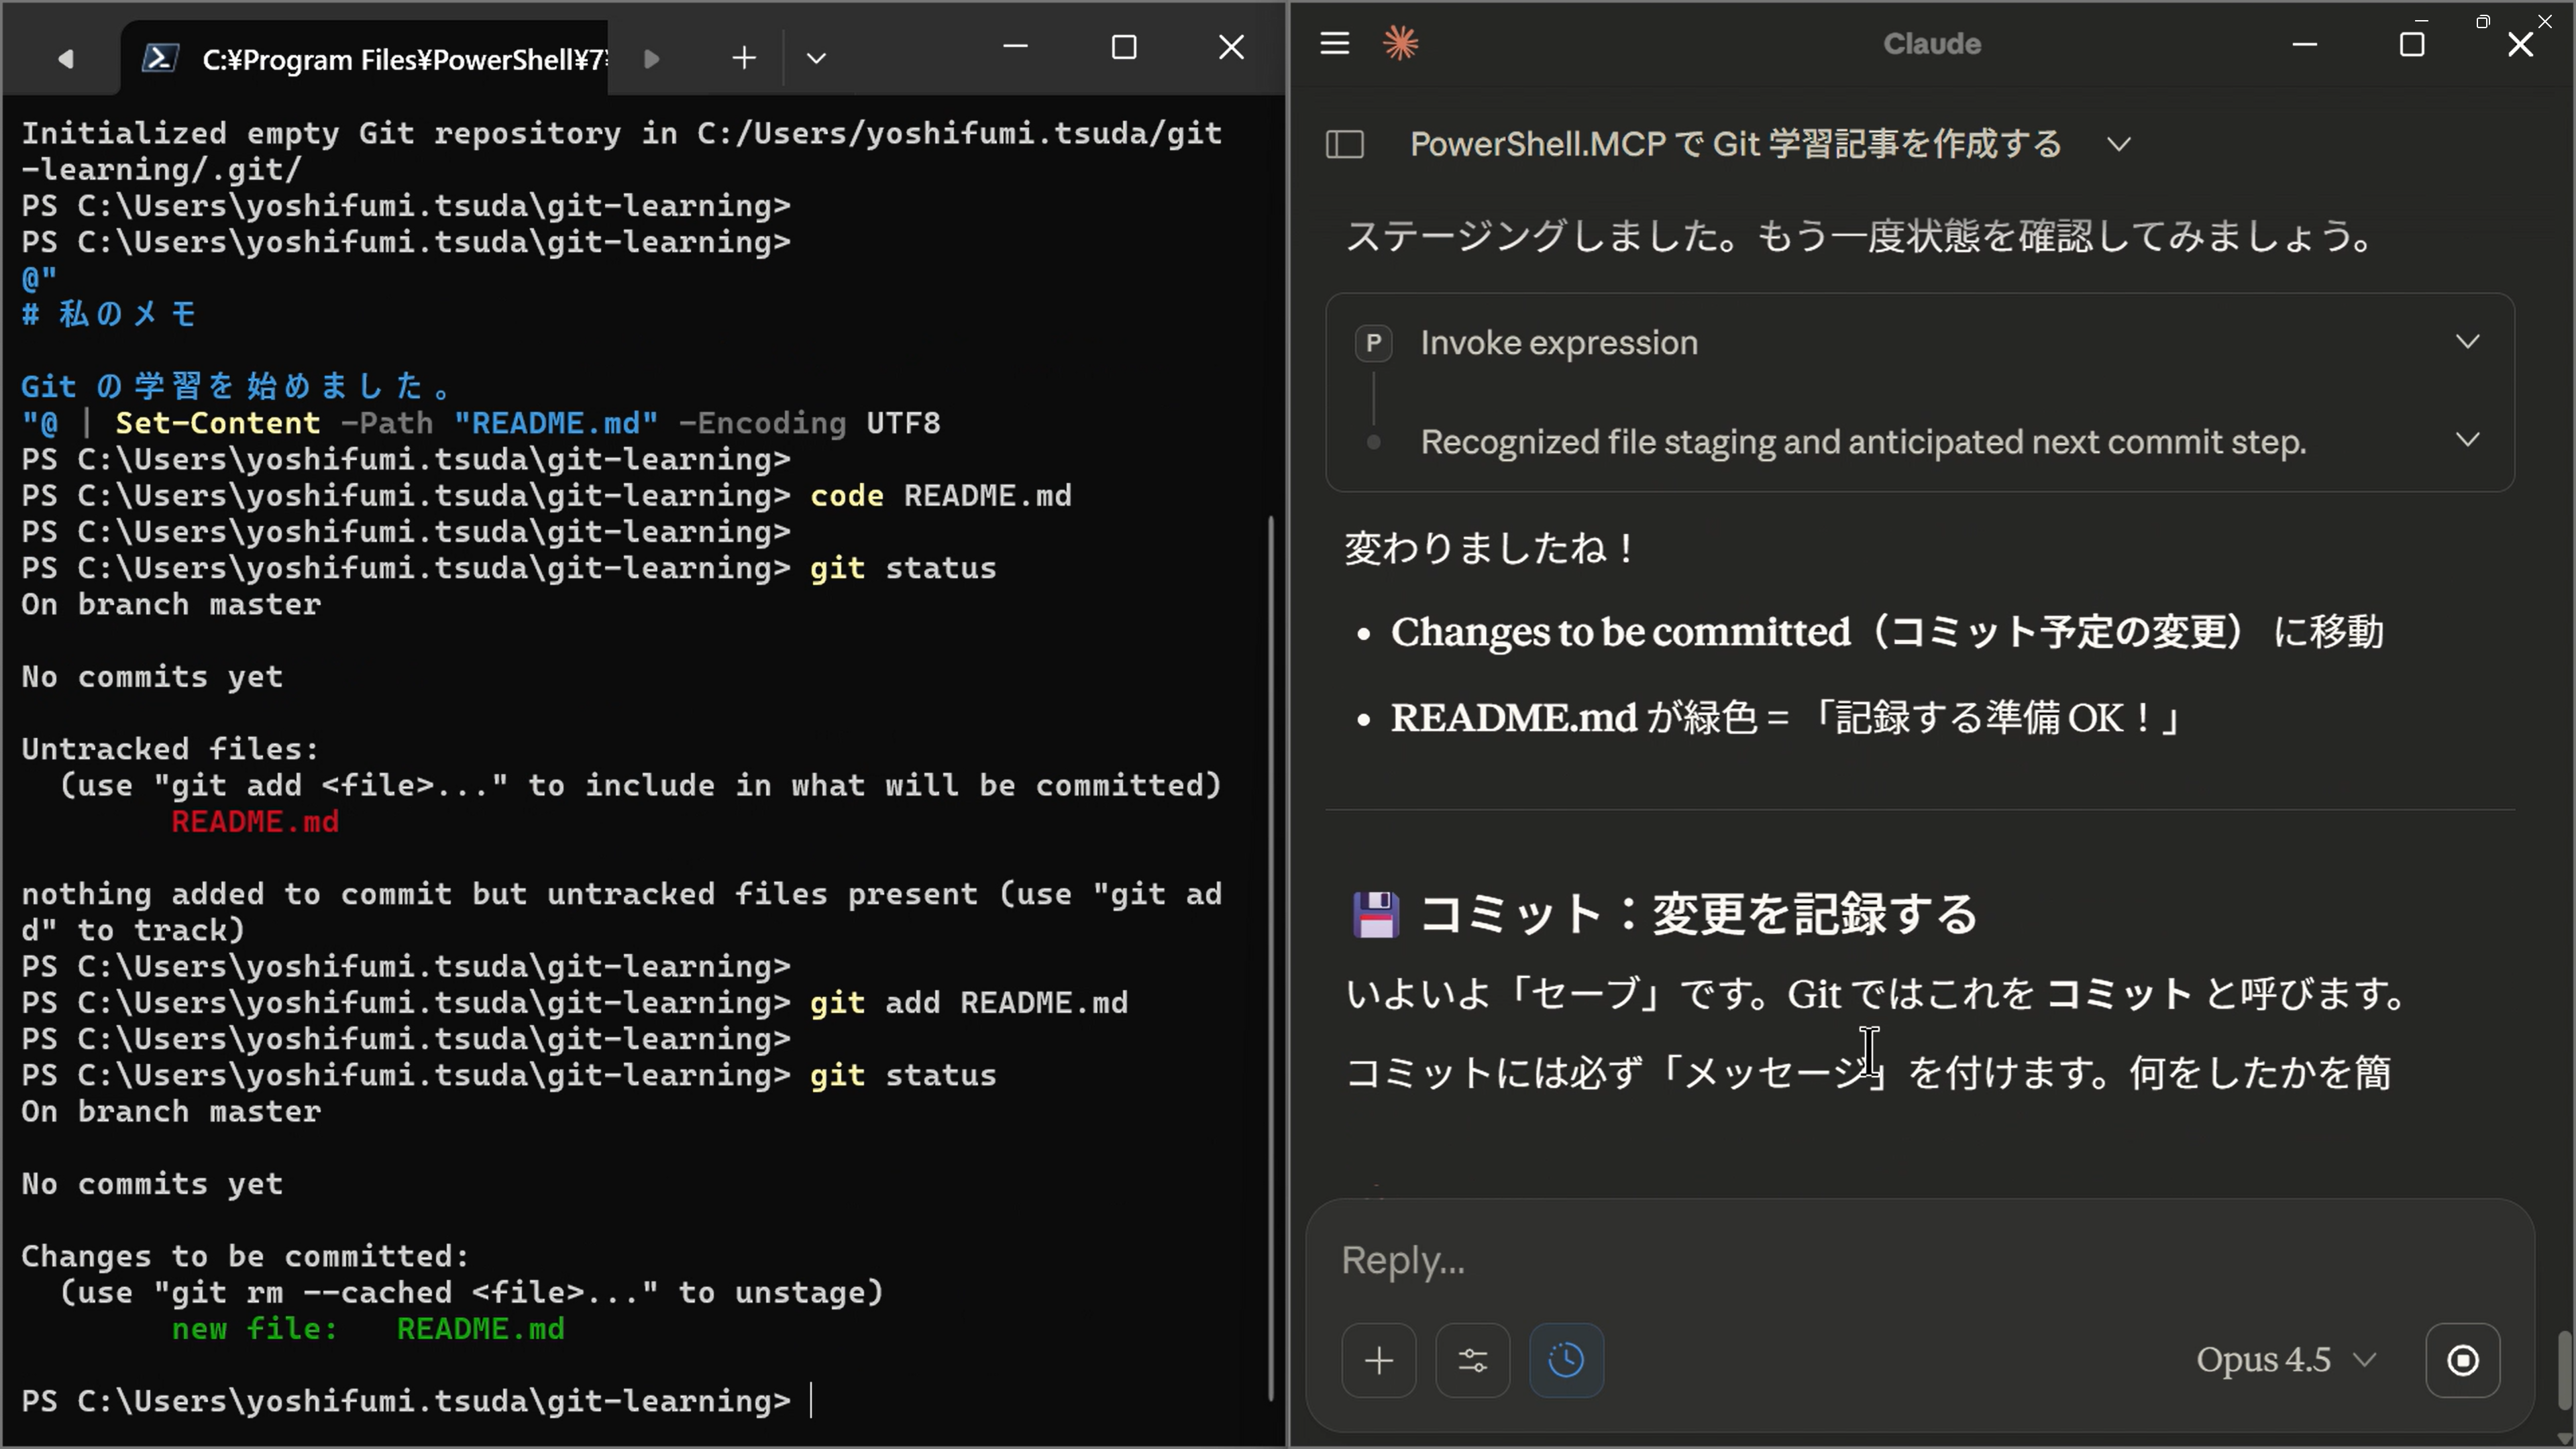This screenshot has width=2576, height=1449.
Task: Click the plus attachment button in reply box
Action: 1378,1360
